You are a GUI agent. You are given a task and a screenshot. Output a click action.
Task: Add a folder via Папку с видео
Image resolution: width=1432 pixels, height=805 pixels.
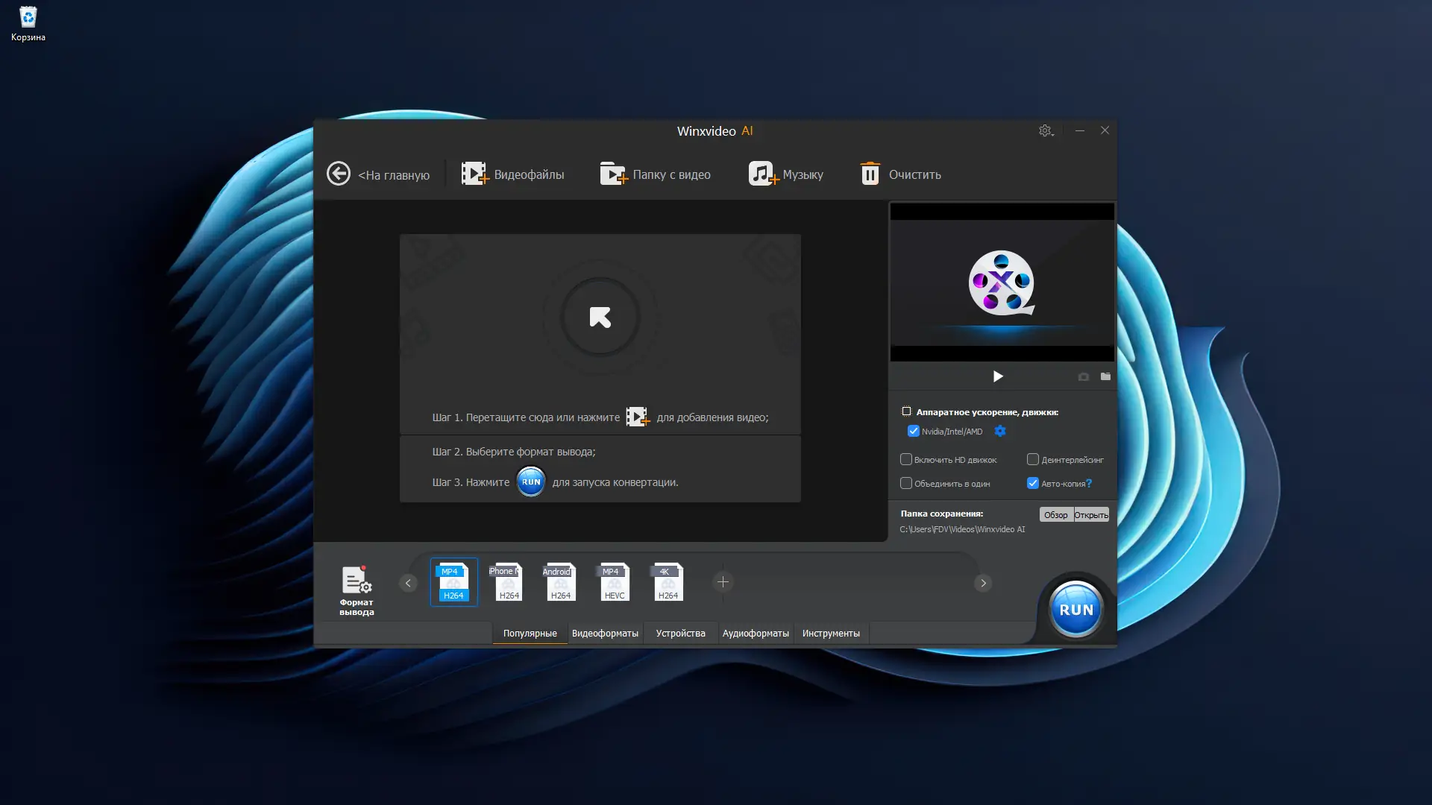tap(613, 174)
